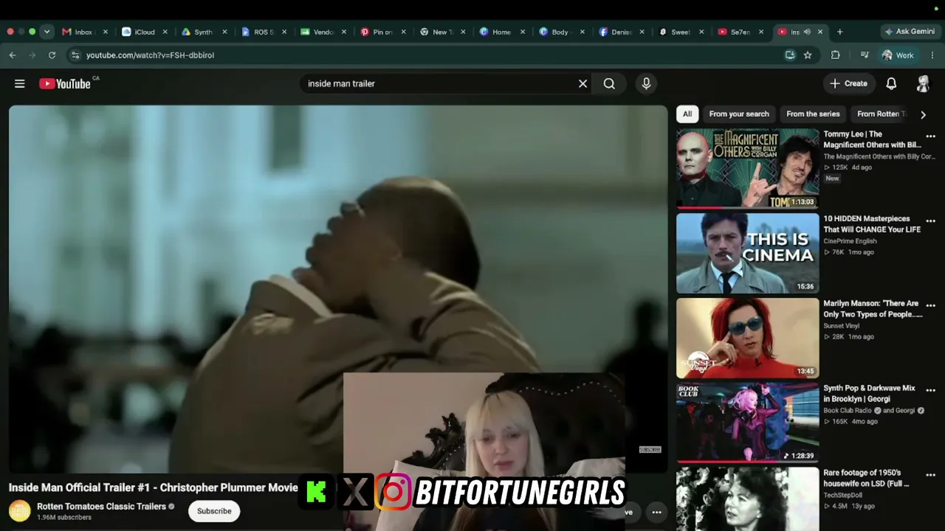View site information icon in address bar
The height and width of the screenshot is (531, 945).
point(74,55)
